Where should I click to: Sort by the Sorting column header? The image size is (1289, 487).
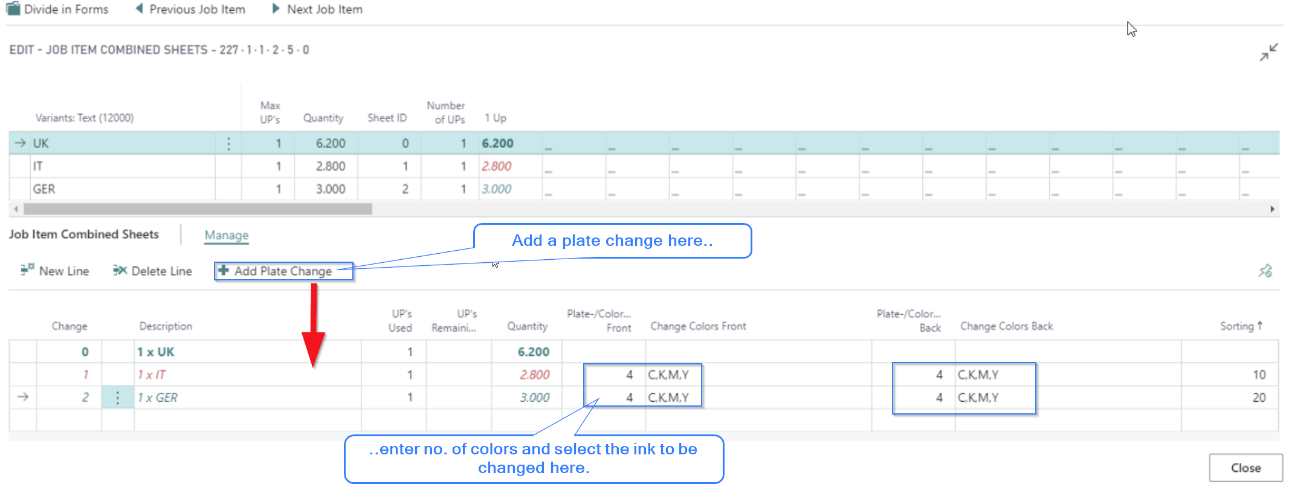tap(1241, 326)
